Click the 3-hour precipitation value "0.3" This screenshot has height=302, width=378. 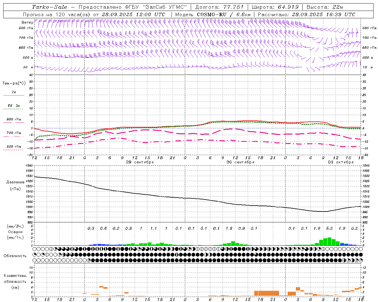click(91, 228)
